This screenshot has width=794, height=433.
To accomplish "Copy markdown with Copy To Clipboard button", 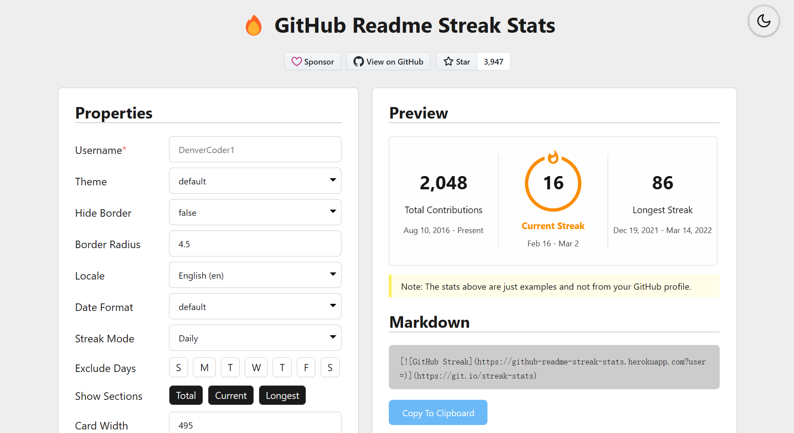I will click(438, 413).
